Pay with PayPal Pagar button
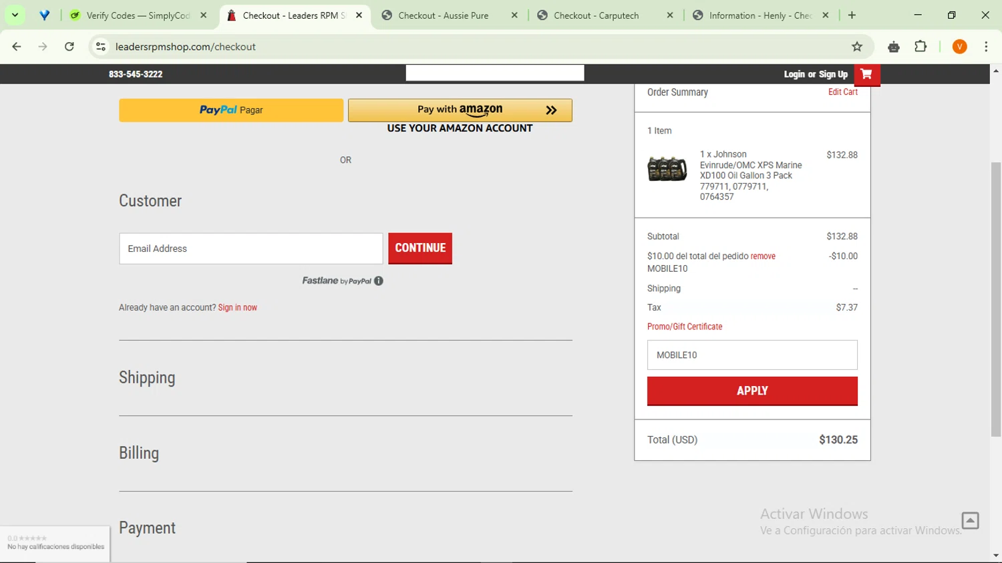The height and width of the screenshot is (563, 1002). click(x=231, y=110)
